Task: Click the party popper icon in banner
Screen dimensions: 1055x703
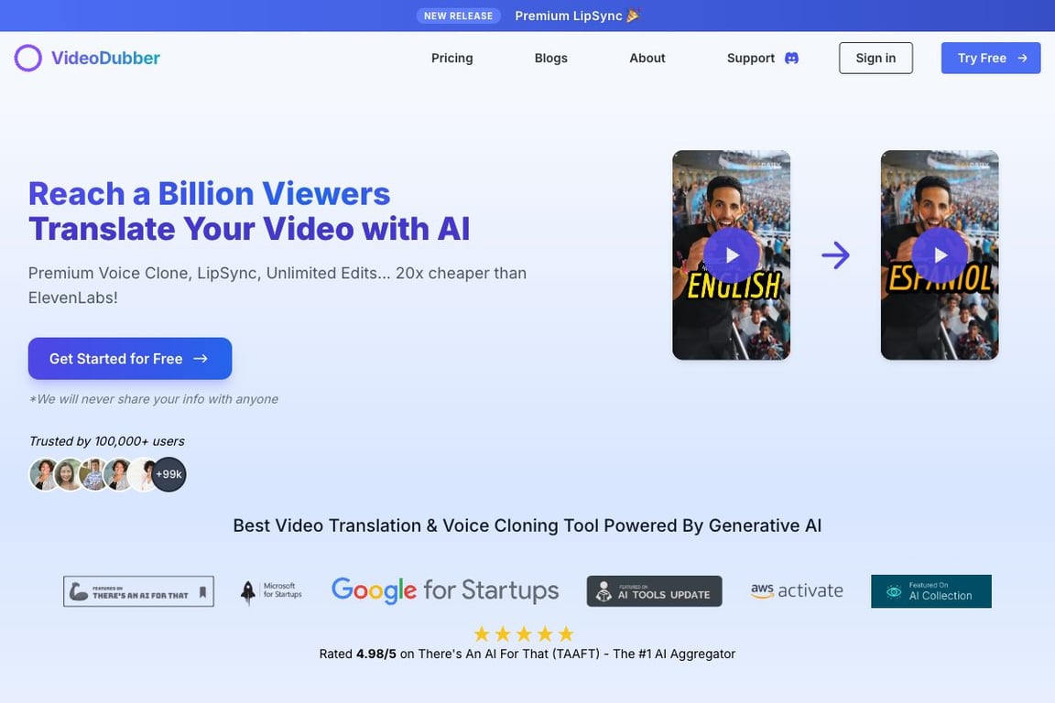Action: click(633, 16)
